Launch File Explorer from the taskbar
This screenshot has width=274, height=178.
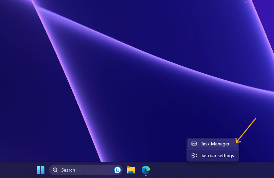click(131, 170)
